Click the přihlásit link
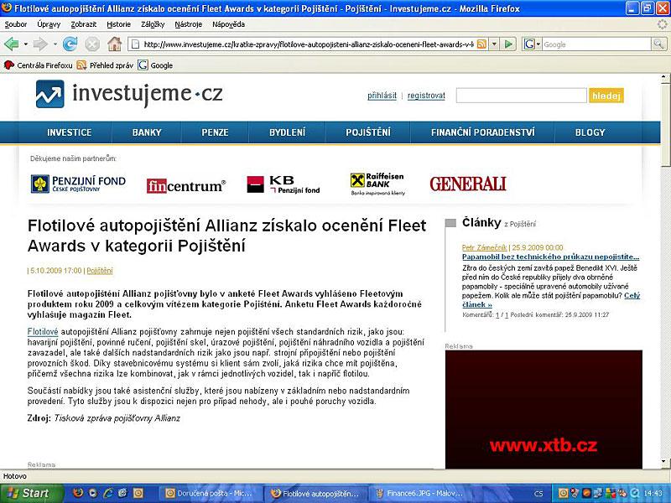671x503 pixels. 382,96
